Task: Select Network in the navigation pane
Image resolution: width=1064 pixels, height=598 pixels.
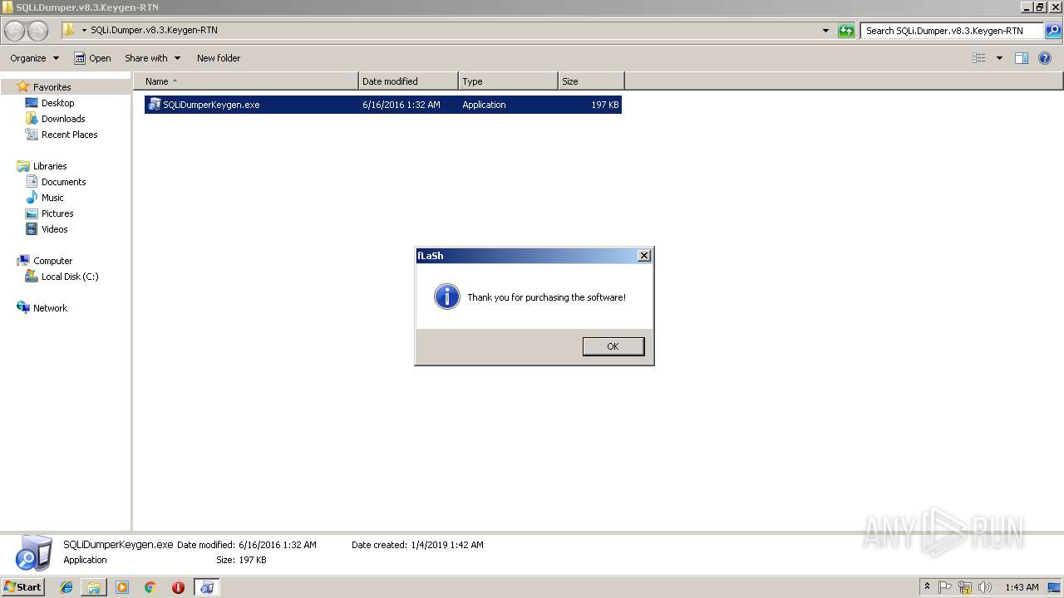Action: click(50, 308)
